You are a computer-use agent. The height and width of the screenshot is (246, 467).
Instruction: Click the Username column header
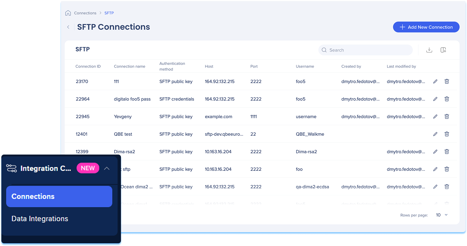pos(305,66)
